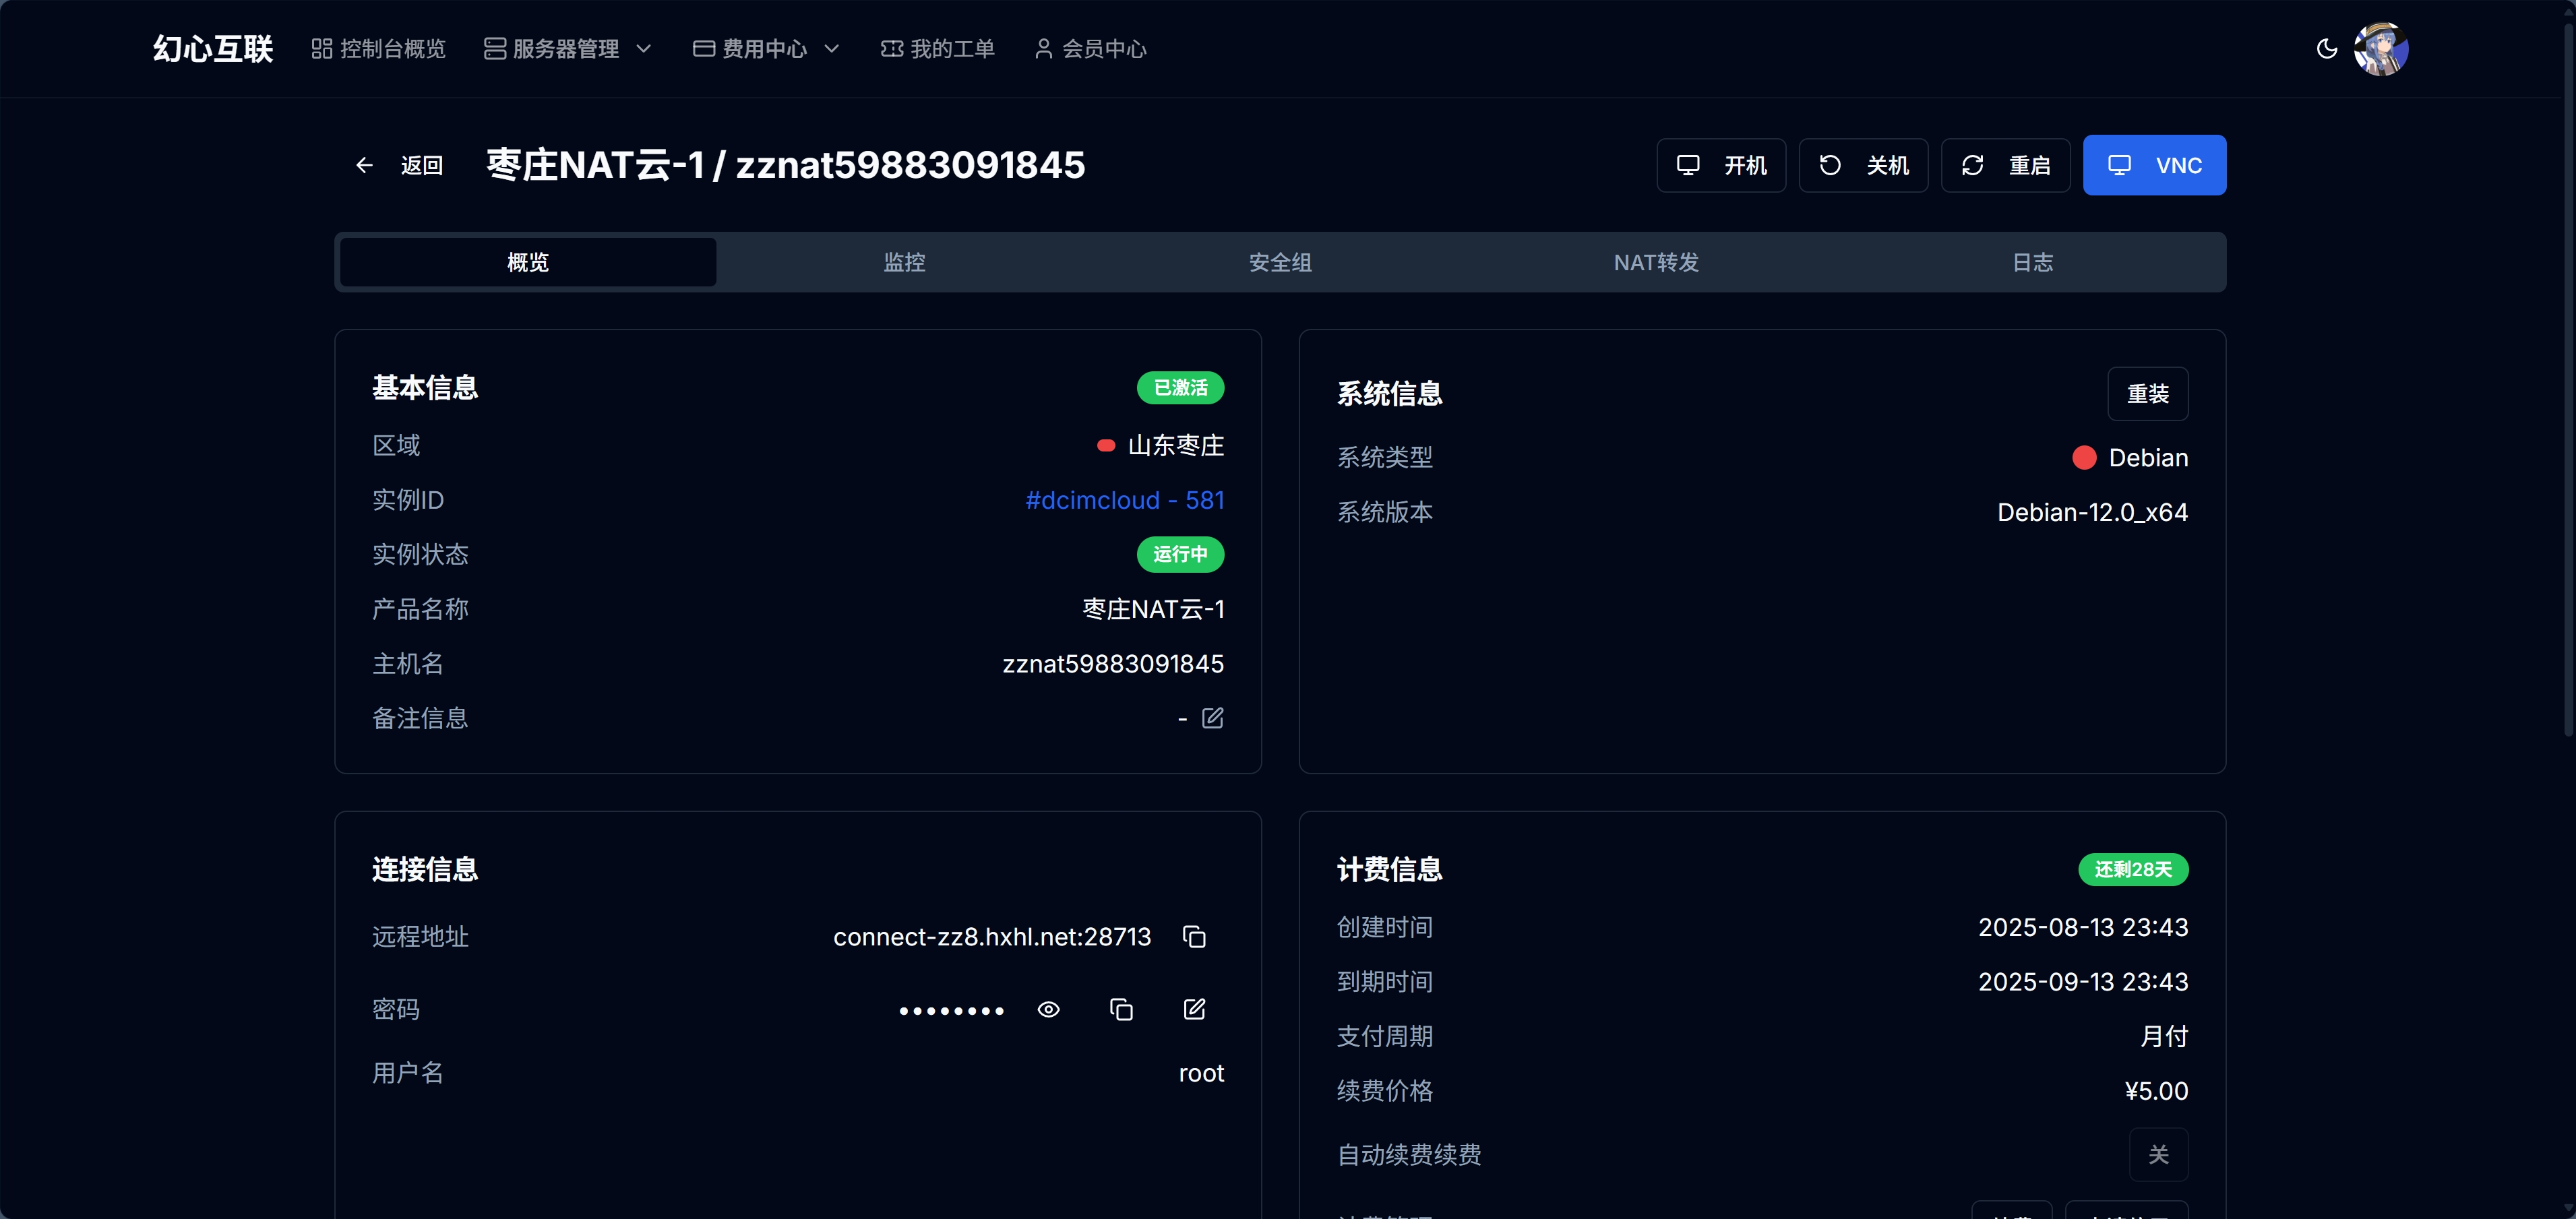Open the instance link #dcimcloud - 581
The height and width of the screenshot is (1219, 2576).
[x=1124, y=500]
